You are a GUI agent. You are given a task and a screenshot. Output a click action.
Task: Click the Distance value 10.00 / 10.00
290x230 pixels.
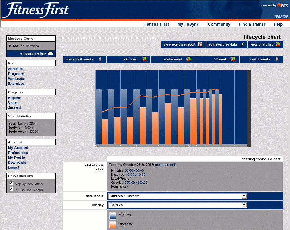coord(136,175)
